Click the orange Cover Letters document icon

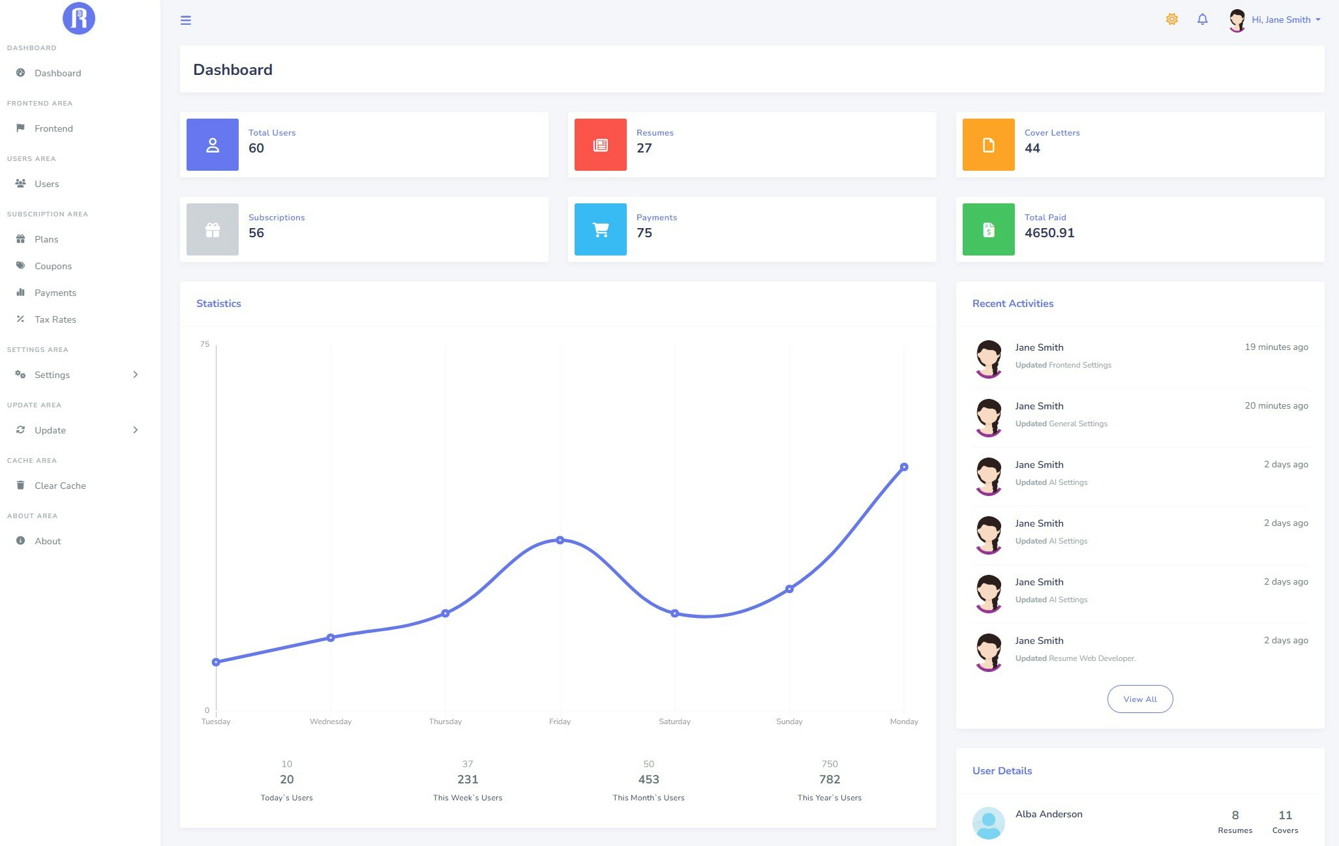tap(988, 144)
